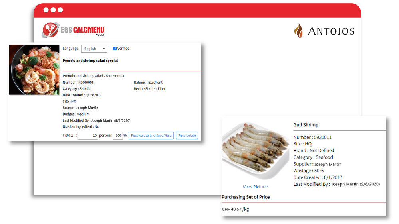Click the Gulf Shrimp product image
Screen dimensions: 399x224
click(x=256, y=151)
